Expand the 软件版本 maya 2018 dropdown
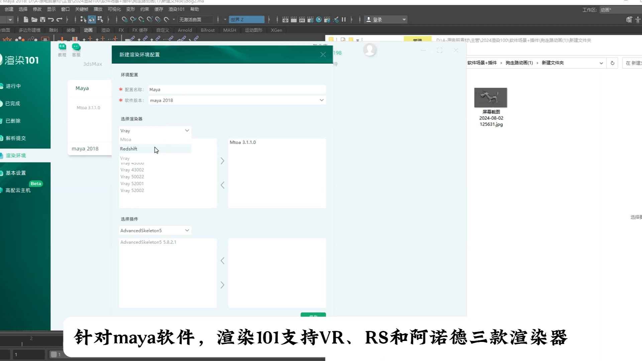 pos(321,100)
